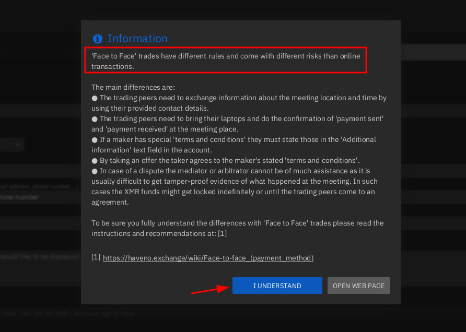Open the haveno.exchange Face-to-face wiki link
Screen dimensions: 466x332
[208, 258]
